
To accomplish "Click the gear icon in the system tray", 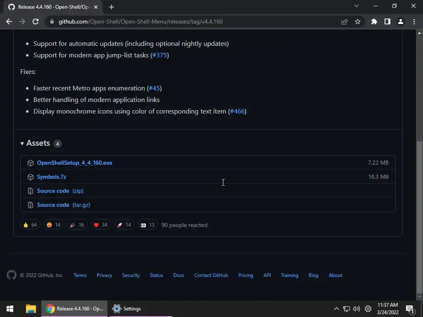I will tap(368, 309).
